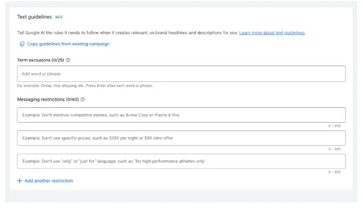This screenshot has height=209, width=362.
Task: Open Learn more about text guidelines link
Action: pyautogui.click(x=272, y=33)
